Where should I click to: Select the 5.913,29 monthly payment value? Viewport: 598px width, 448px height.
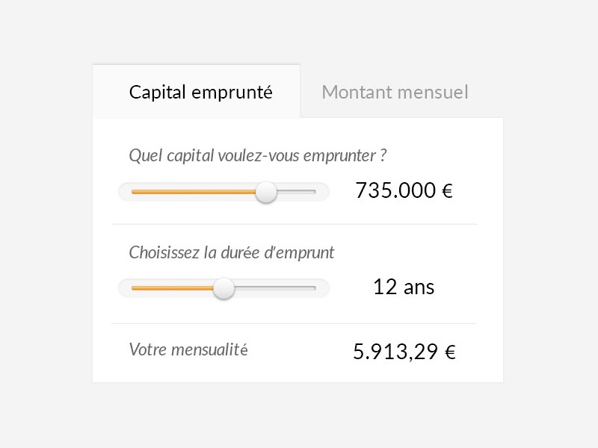(x=395, y=352)
